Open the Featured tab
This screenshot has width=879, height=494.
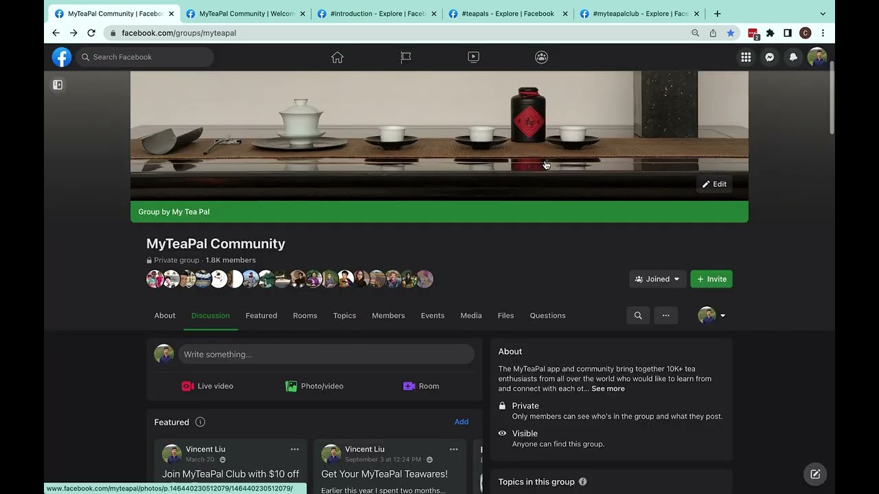tap(262, 316)
